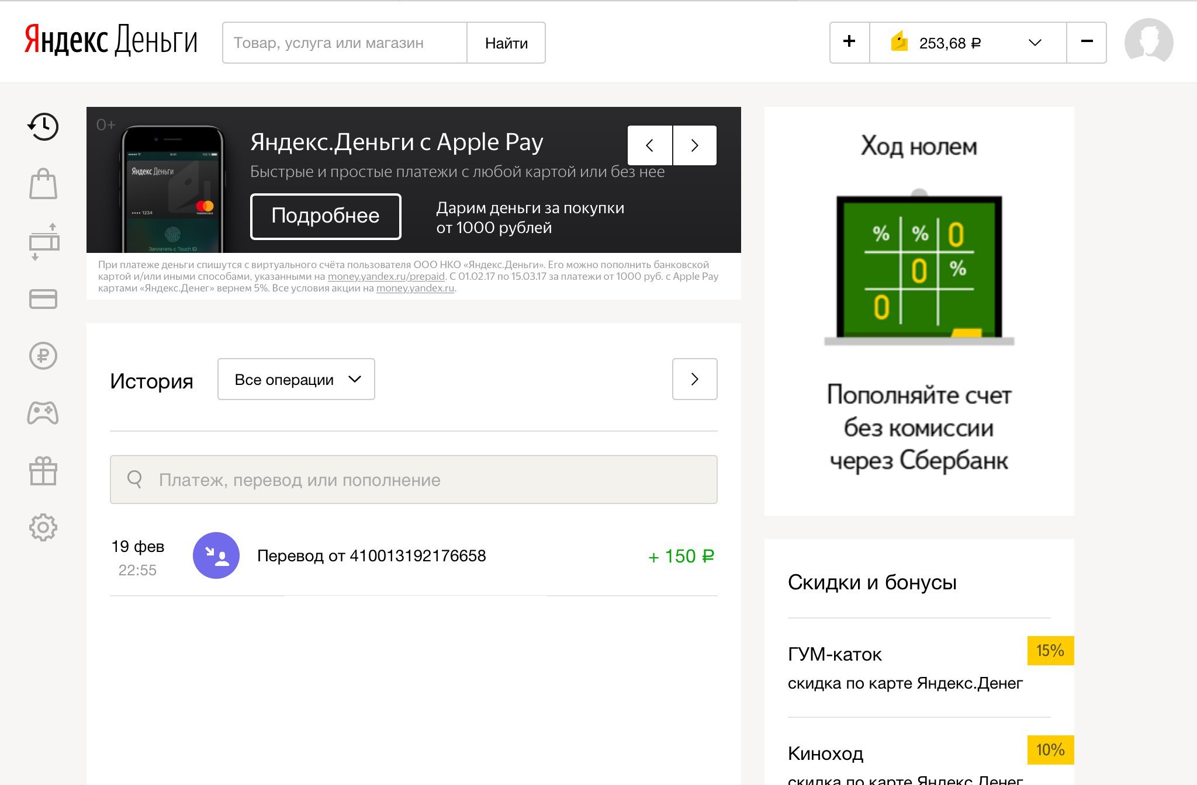Click the 10% discount badge
Screen dimensions: 1197x785
[x=1050, y=750]
